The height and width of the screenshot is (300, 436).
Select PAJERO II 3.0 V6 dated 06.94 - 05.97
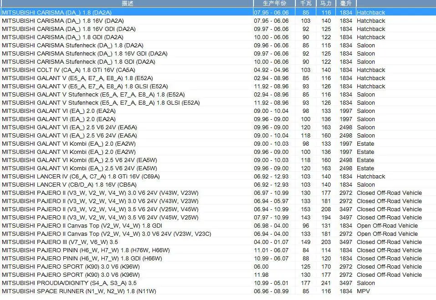click(x=100, y=201)
